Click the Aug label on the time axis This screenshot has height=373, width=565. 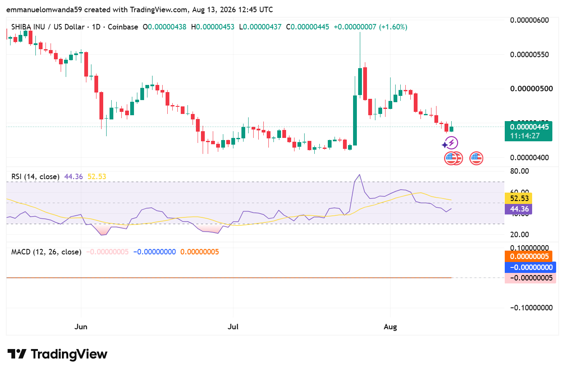[x=391, y=327]
